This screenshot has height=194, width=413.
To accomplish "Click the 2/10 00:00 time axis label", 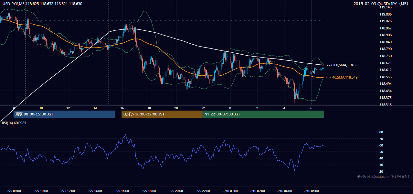I will pos(230,191).
